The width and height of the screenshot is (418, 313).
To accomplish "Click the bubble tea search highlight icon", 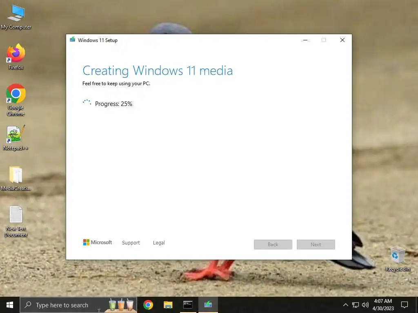I will [x=121, y=305].
